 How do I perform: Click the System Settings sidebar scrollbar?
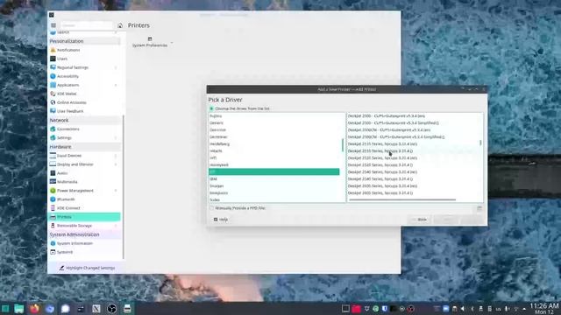[x=124, y=185]
